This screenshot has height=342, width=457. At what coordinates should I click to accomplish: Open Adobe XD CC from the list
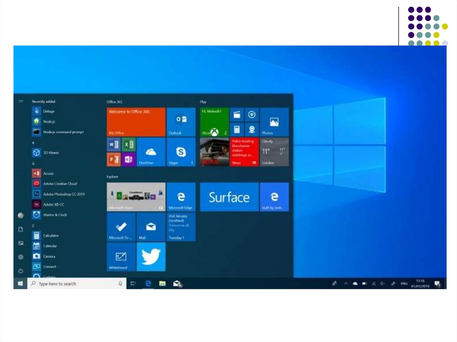[48, 205]
